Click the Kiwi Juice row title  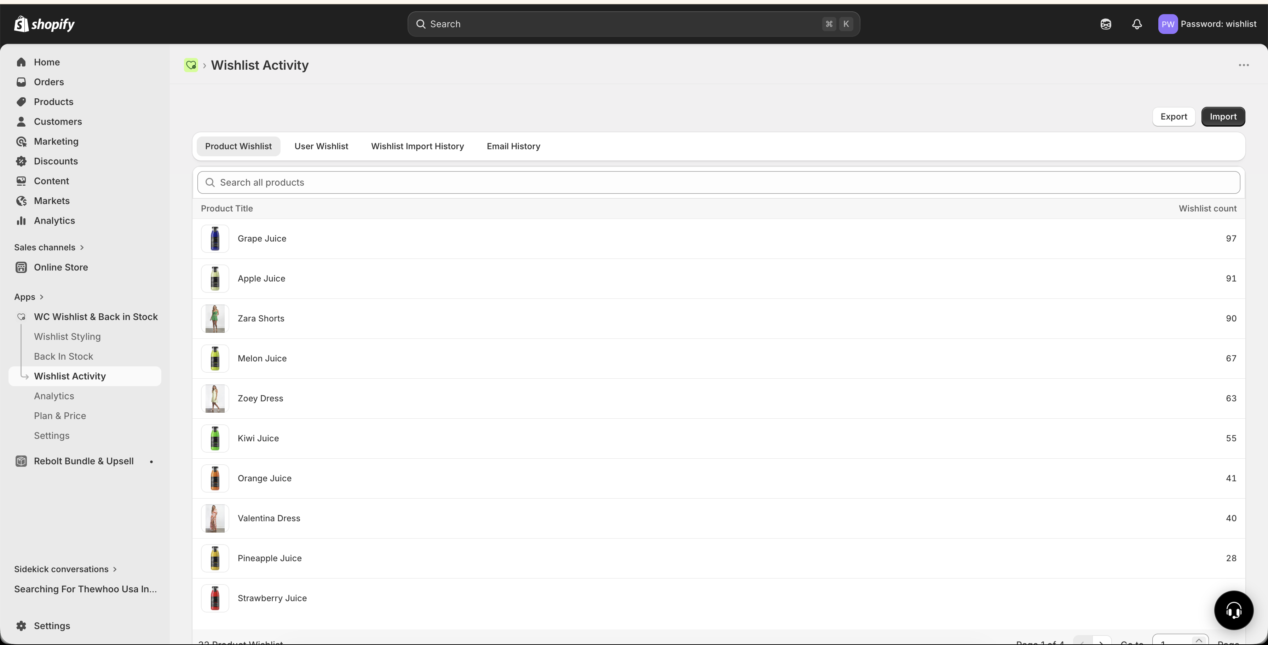point(258,438)
